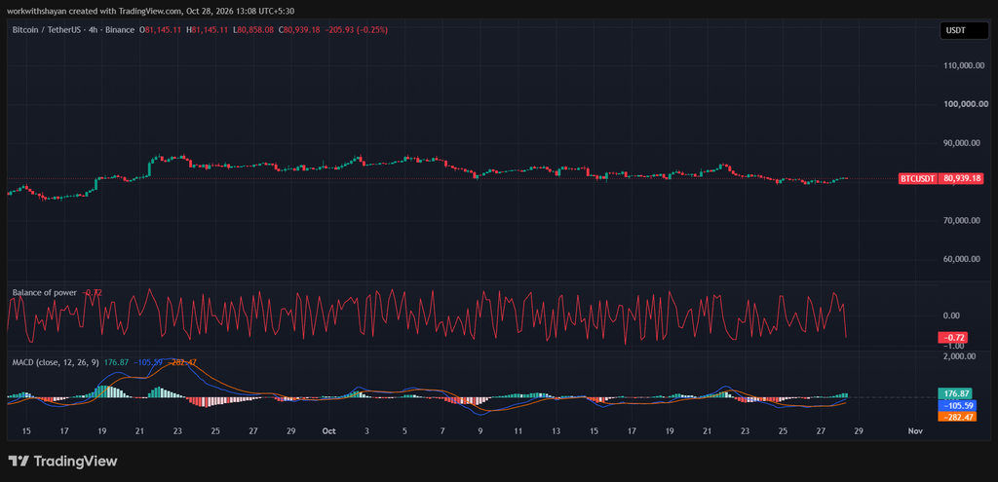Click the Oct label on the time axis
998x482 pixels.
click(328, 431)
